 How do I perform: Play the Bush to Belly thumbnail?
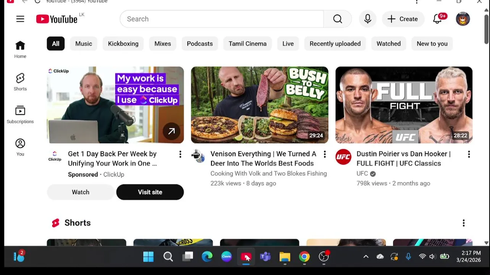[260, 105]
